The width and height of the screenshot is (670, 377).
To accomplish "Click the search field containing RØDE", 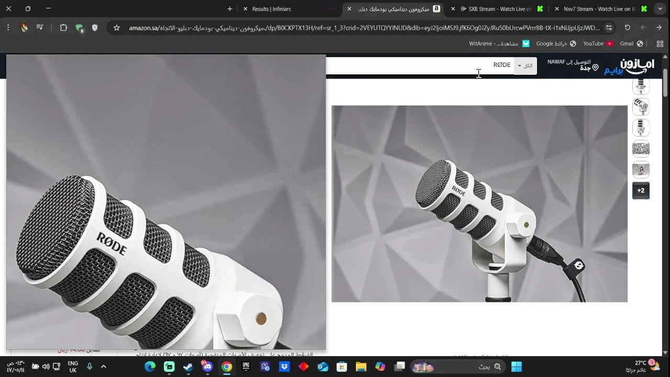I will click(419, 65).
